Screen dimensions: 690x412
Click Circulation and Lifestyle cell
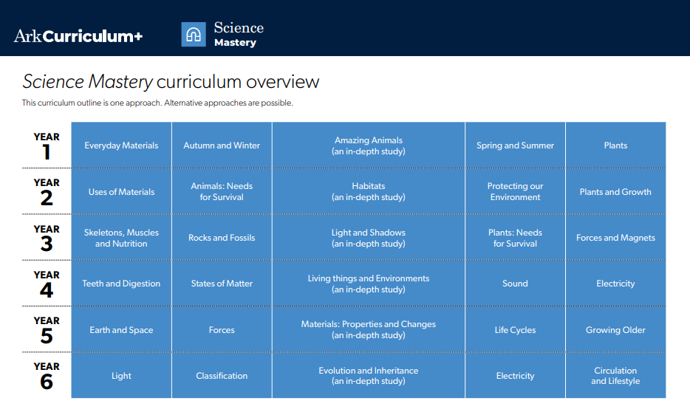coord(615,376)
